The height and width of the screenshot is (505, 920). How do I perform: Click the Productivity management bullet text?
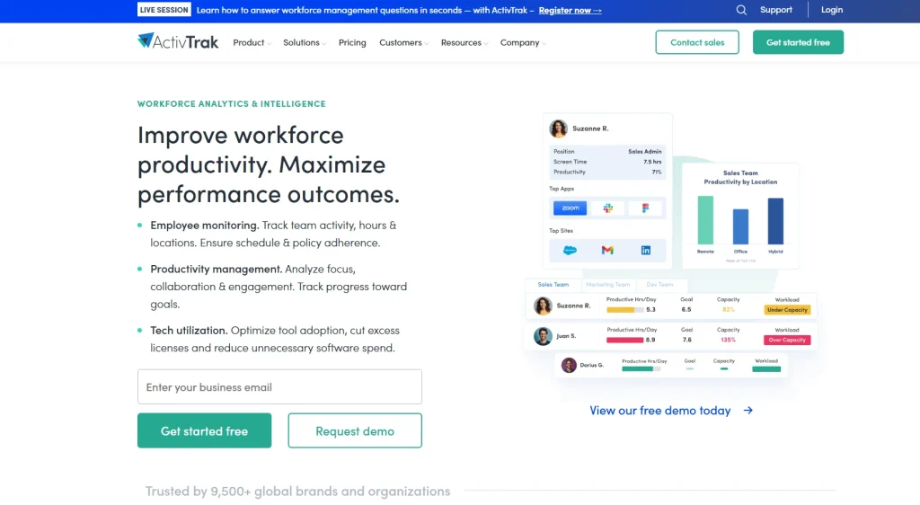[x=279, y=287]
